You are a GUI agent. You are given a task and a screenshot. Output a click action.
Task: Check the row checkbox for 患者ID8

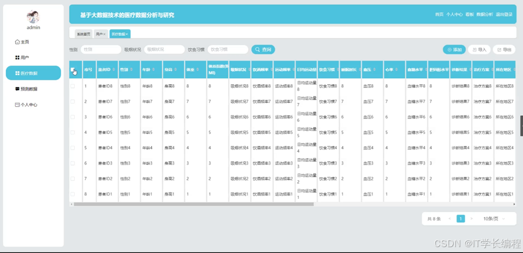click(x=72, y=86)
